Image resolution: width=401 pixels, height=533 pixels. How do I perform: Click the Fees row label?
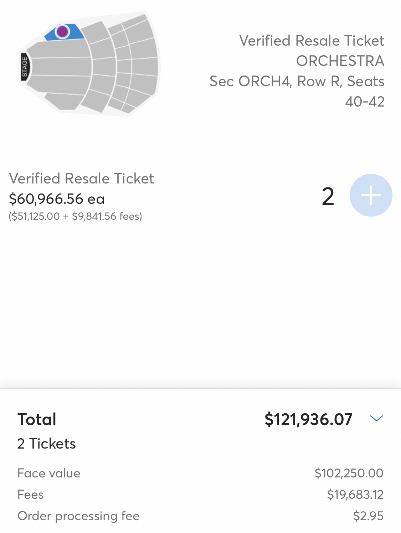click(x=31, y=495)
